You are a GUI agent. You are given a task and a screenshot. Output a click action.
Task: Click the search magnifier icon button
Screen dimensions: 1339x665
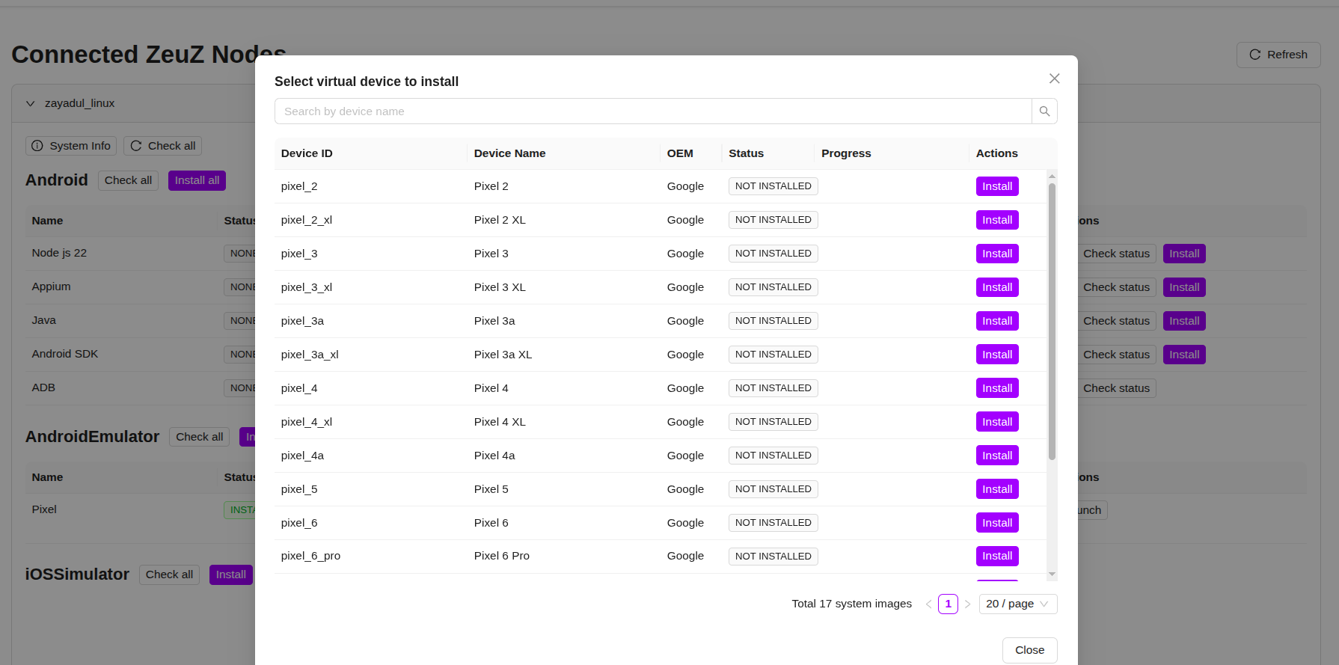pos(1044,111)
